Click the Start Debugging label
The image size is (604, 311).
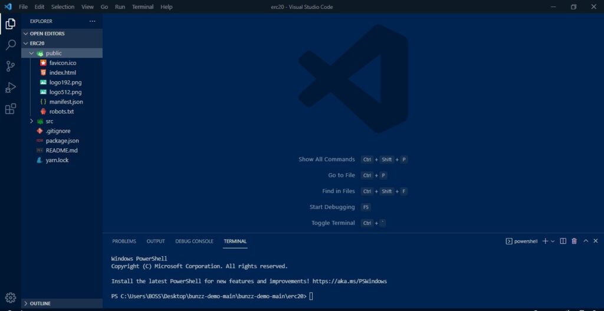(x=332, y=207)
